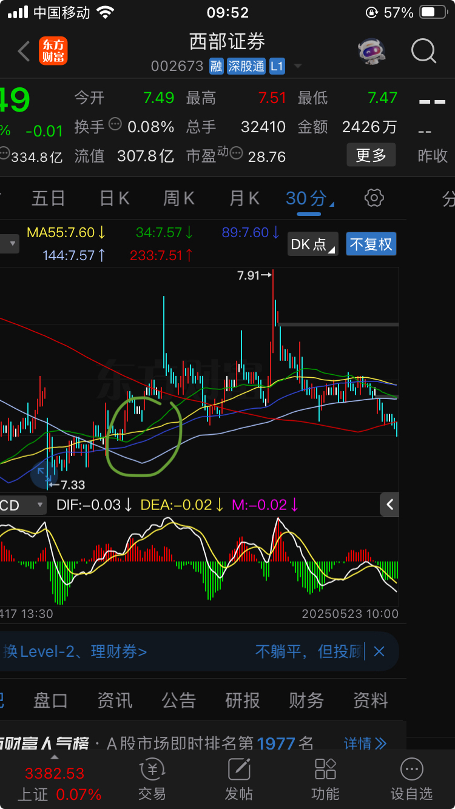The width and height of the screenshot is (455, 809).
Task: Tap the back arrow icon
Action: pos(24,52)
